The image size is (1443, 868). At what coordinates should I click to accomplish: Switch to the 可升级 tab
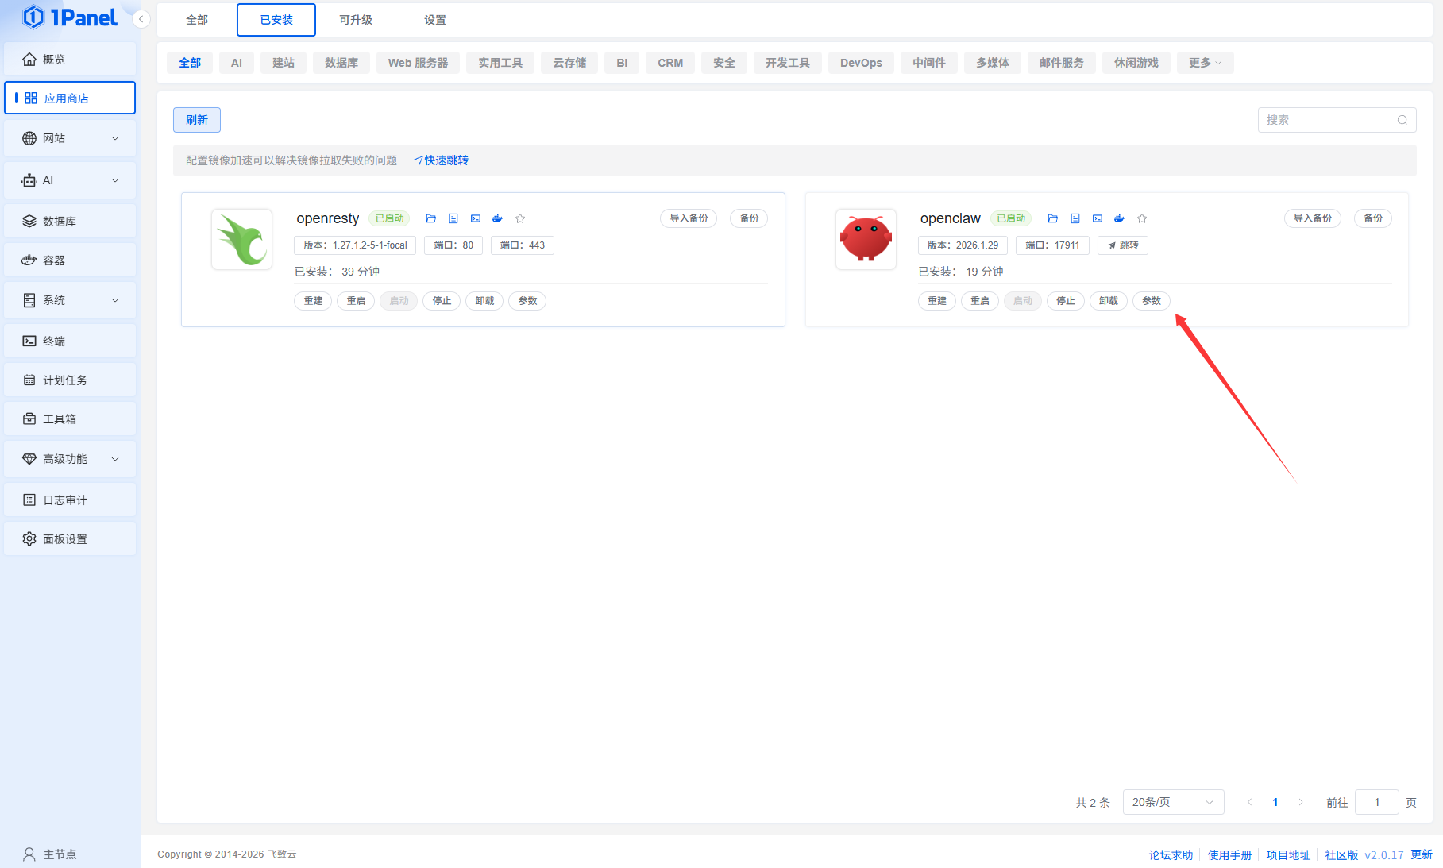[x=355, y=20]
